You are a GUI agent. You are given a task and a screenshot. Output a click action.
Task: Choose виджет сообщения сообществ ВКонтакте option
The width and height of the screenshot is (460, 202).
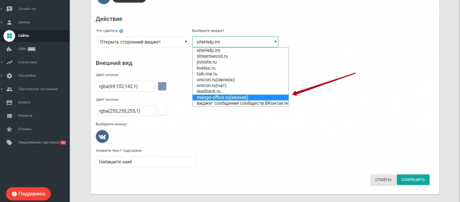(x=241, y=103)
